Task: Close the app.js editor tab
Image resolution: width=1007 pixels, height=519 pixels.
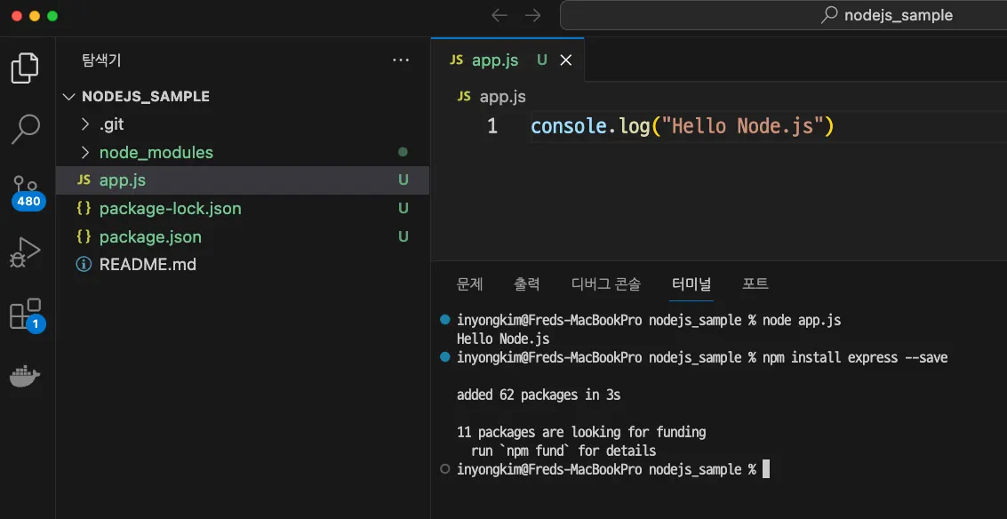Action: [565, 60]
